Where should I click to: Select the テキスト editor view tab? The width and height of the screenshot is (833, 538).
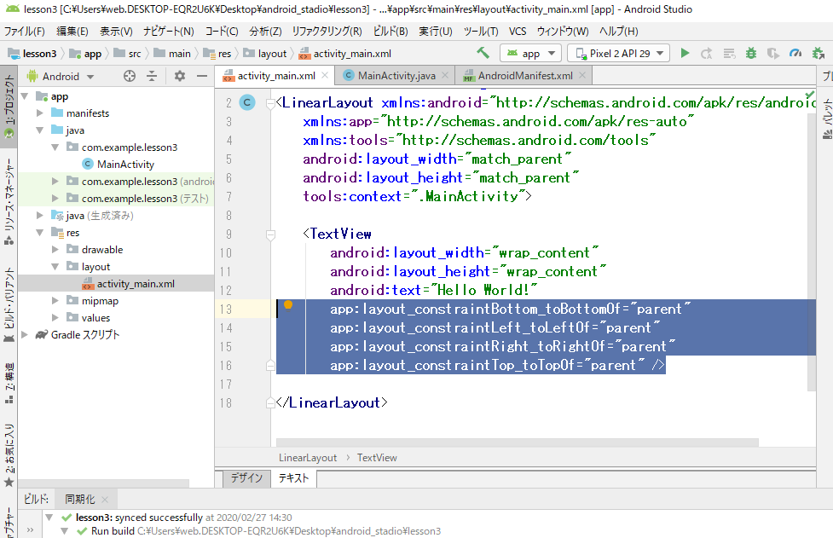(293, 478)
